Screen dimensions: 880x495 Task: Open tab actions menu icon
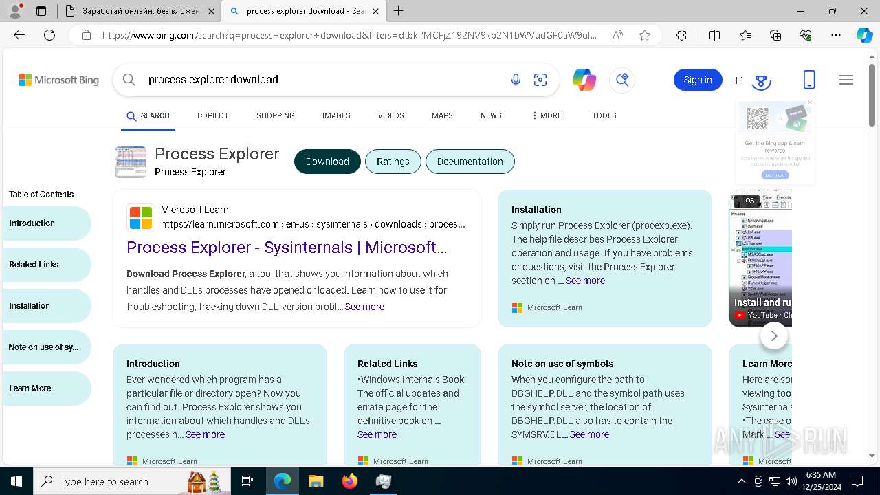[x=41, y=11]
